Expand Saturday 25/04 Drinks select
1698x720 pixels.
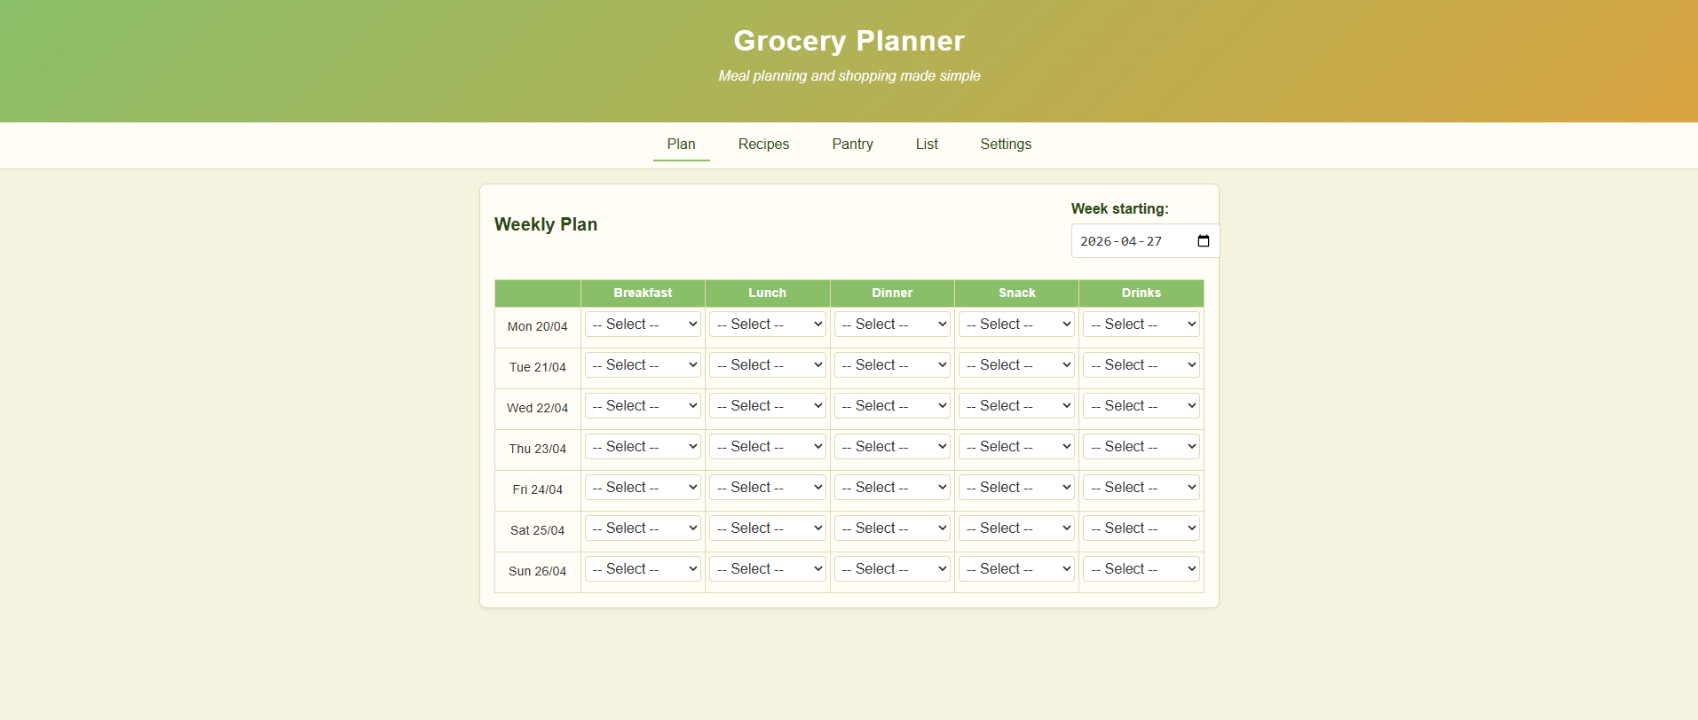pos(1141,528)
